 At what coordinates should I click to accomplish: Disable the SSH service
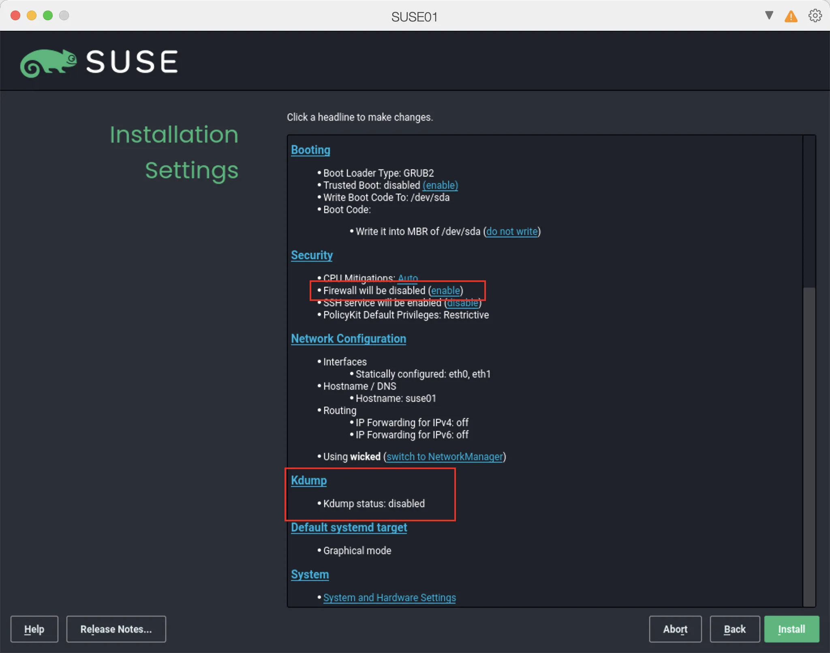463,303
